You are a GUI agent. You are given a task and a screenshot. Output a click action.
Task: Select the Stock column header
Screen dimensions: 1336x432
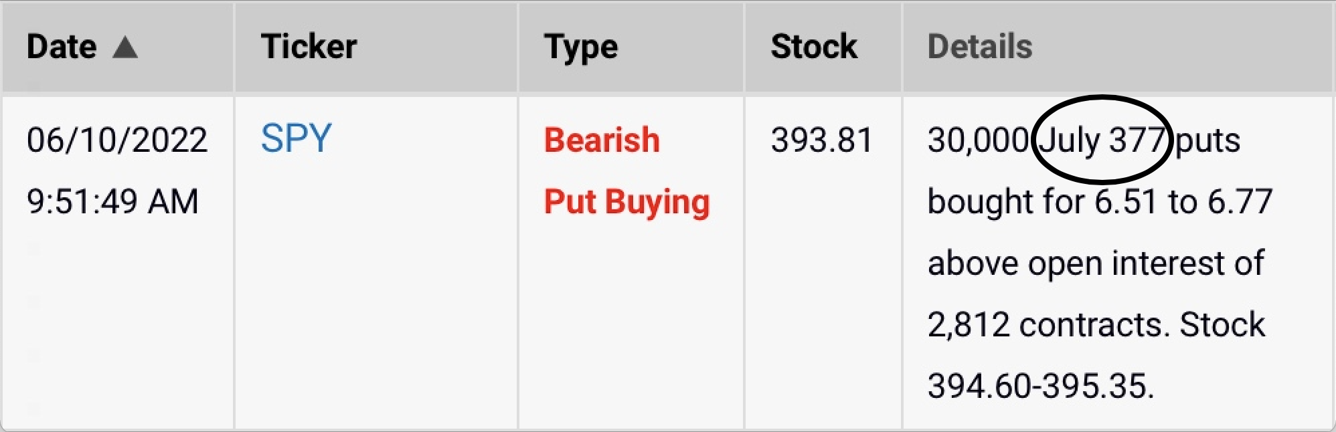[814, 47]
